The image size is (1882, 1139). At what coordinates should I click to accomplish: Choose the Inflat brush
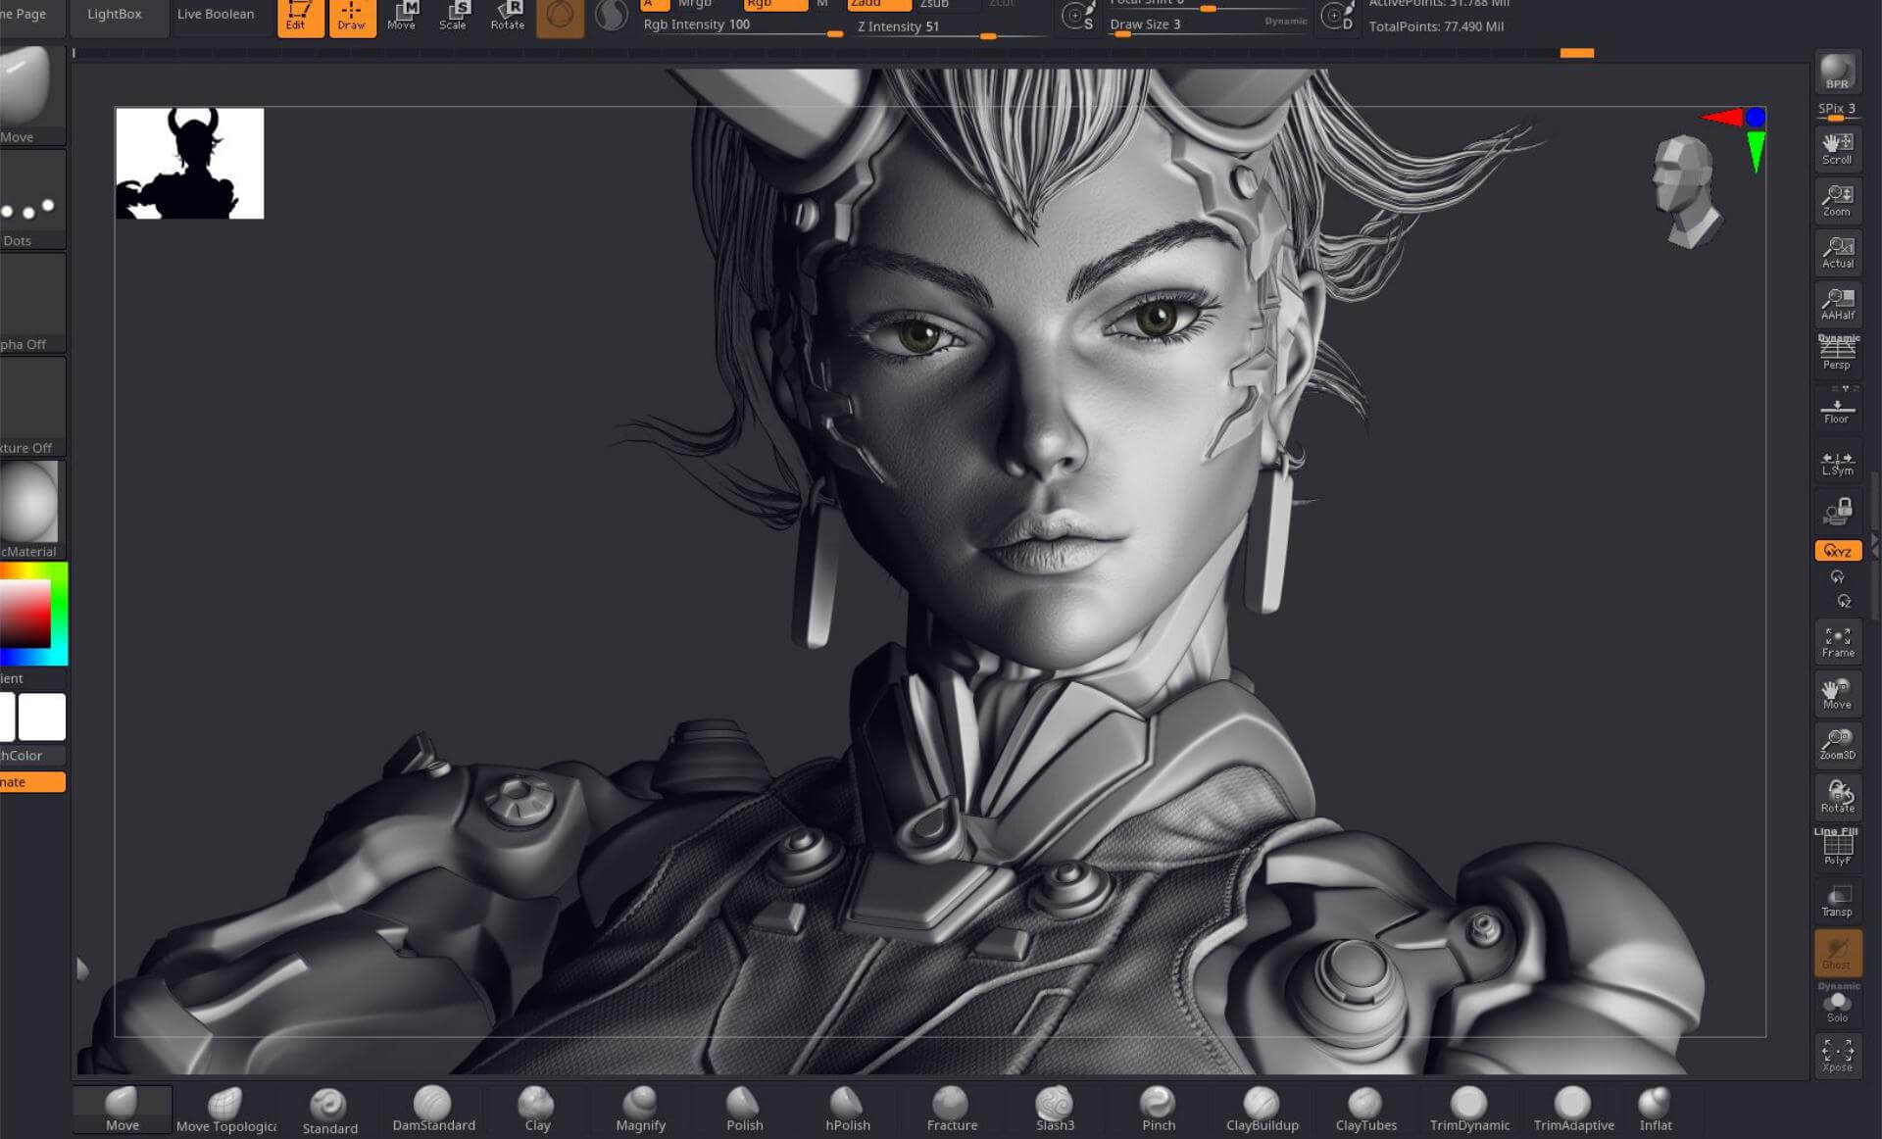[1656, 1110]
